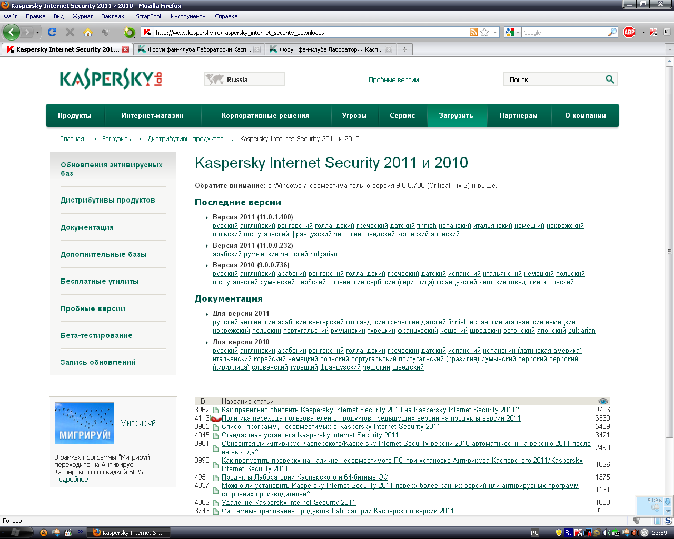The image size is (674, 539).
Task: Select the Угрозы navigation tab
Action: coord(354,115)
